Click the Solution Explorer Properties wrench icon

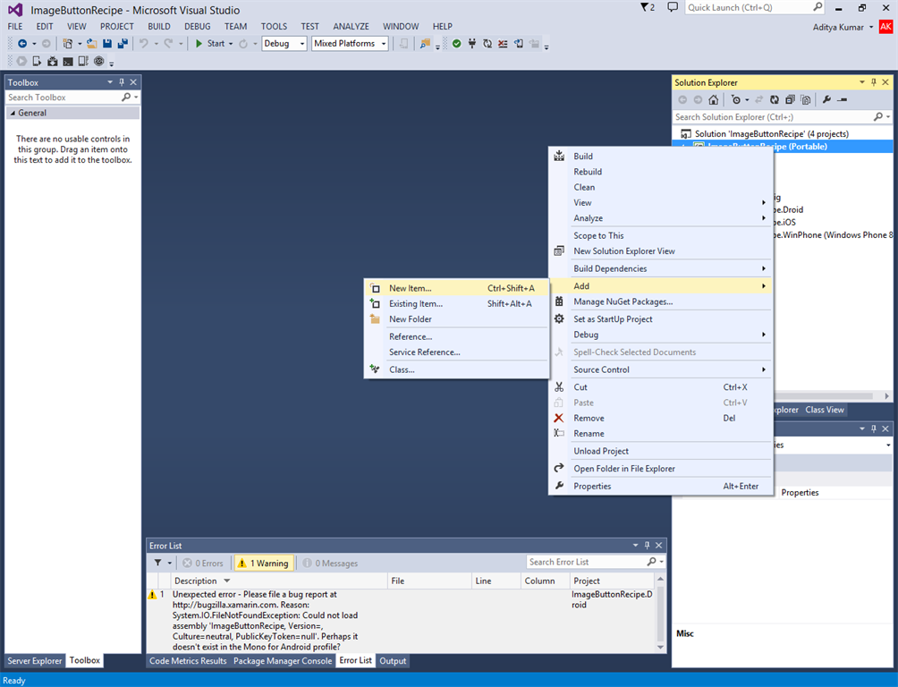826,99
